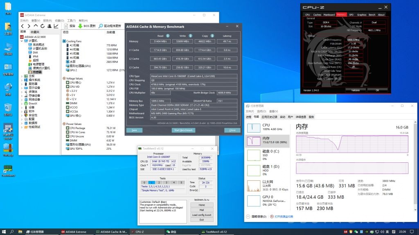Image resolution: width=419 pixels, height=235 pixels.
Task: Click the 报告 report page icon
Action: tap(66, 26)
